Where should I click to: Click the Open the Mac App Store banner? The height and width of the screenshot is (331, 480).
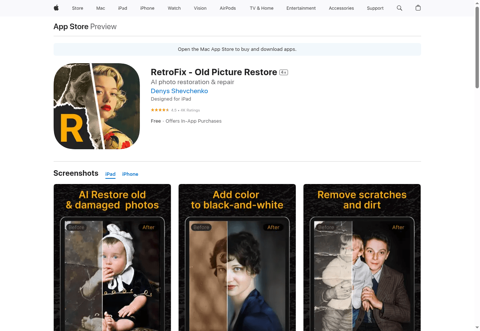click(237, 49)
